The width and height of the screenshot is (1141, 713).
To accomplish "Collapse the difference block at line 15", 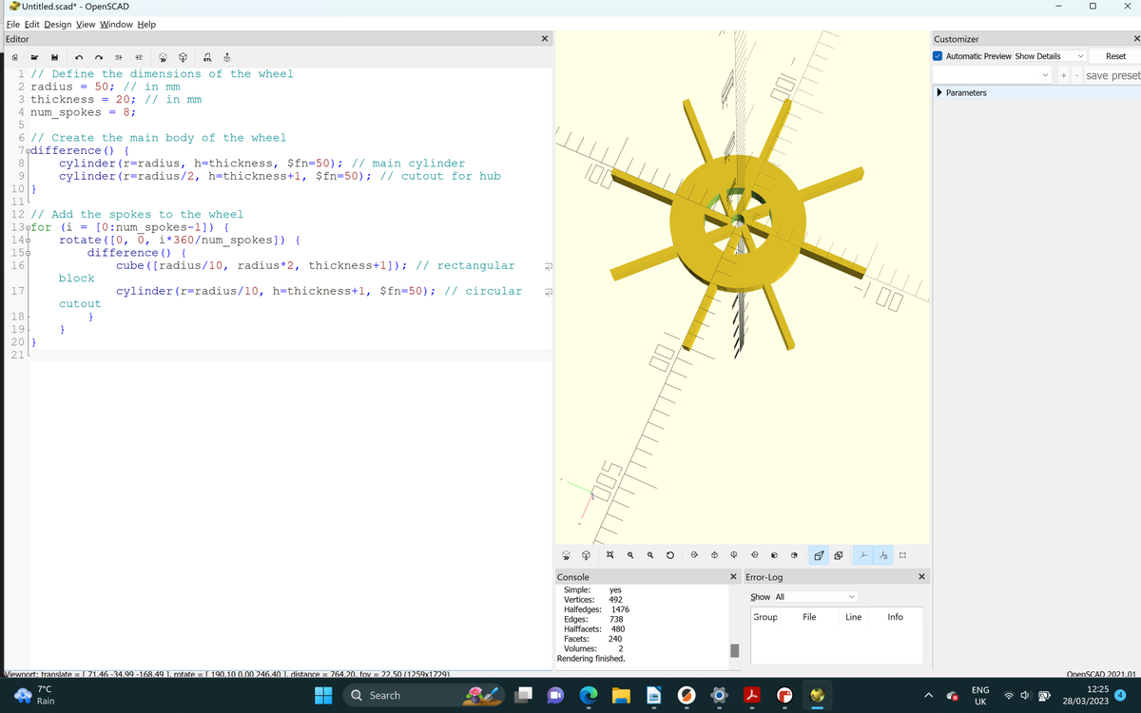I will point(27,253).
